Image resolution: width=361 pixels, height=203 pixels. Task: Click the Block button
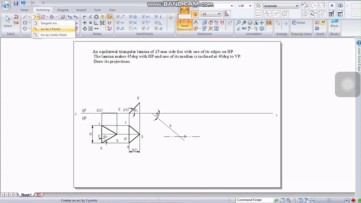pos(334,24)
